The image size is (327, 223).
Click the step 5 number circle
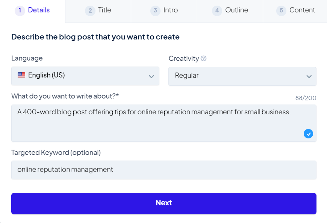click(x=281, y=11)
